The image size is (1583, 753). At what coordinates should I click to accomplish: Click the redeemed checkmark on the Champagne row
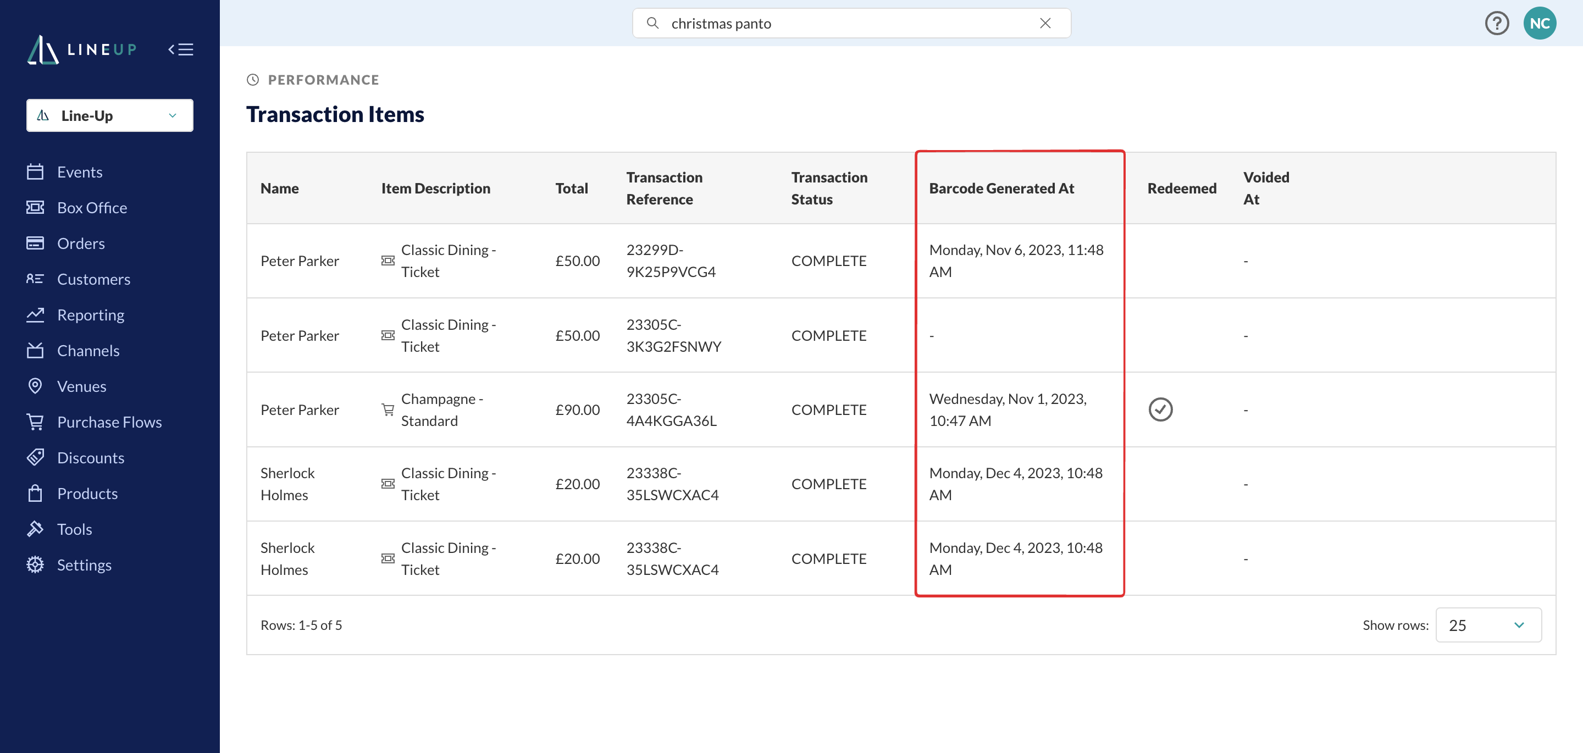(1160, 409)
